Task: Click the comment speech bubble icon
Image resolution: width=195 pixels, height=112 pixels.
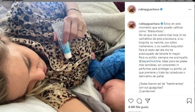Action: click(x=139, y=101)
